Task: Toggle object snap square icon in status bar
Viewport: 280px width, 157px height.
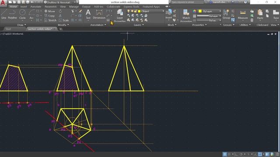Action: click(x=260, y=154)
